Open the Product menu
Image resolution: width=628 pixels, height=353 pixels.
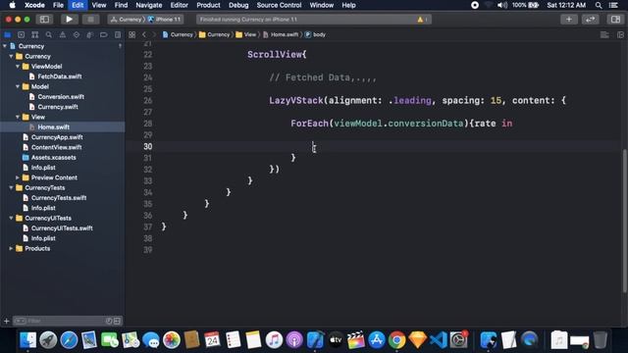pyautogui.click(x=208, y=5)
